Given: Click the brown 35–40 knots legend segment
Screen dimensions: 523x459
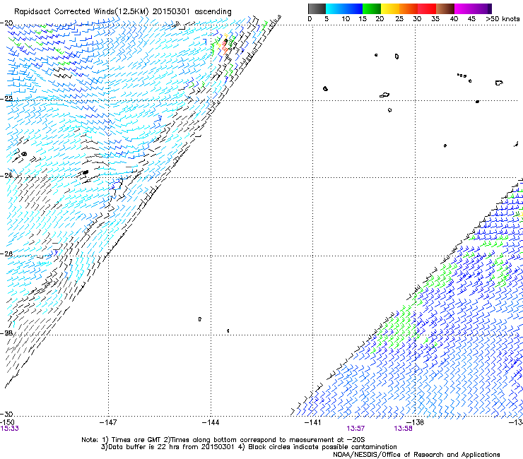Looking at the screenshot, I should pyautogui.click(x=445, y=8).
